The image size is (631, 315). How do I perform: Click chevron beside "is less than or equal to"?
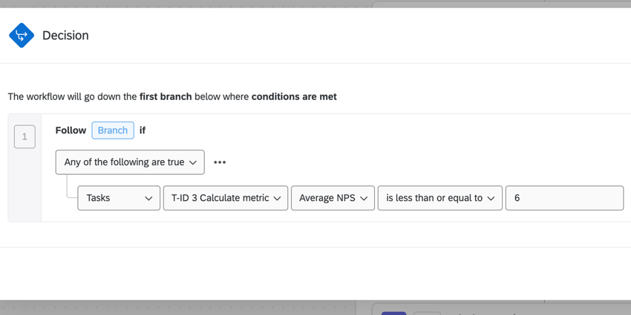click(x=491, y=199)
